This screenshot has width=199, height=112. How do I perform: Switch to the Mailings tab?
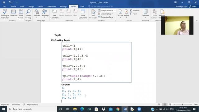click(63, 7)
